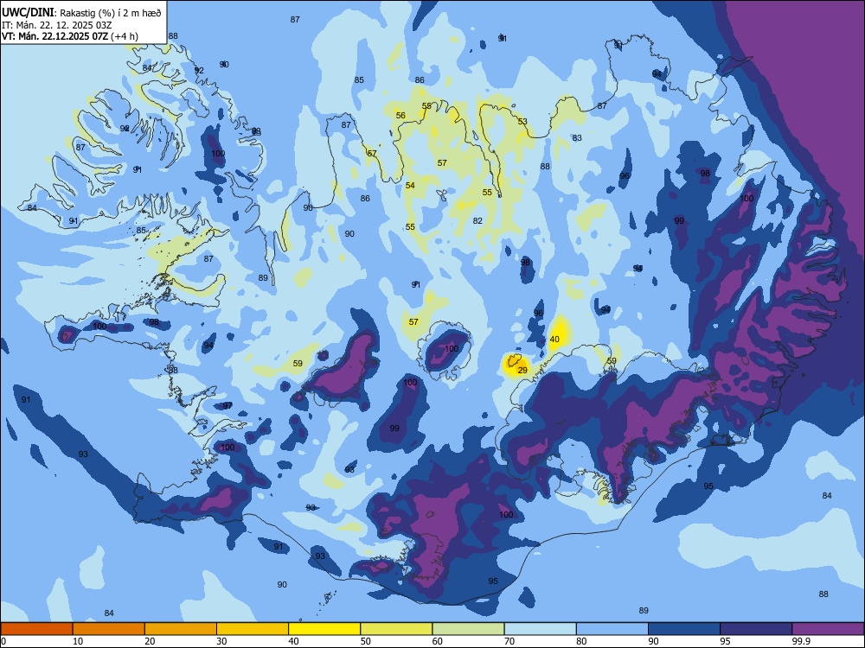Image resolution: width=865 pixels, height=648 pixels.
Task: Click the legend tick label '10'
Action: [x=78, y=641]
